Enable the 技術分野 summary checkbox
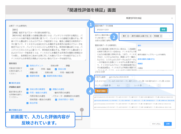 pyautogui.click(x=48, y=65)
